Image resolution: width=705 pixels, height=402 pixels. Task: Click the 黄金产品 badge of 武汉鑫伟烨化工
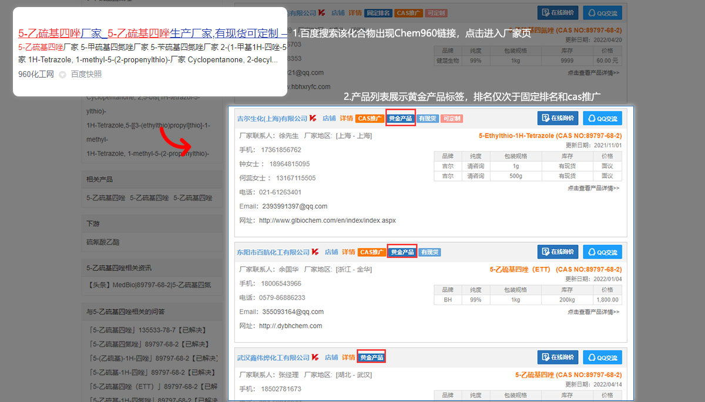371,357
